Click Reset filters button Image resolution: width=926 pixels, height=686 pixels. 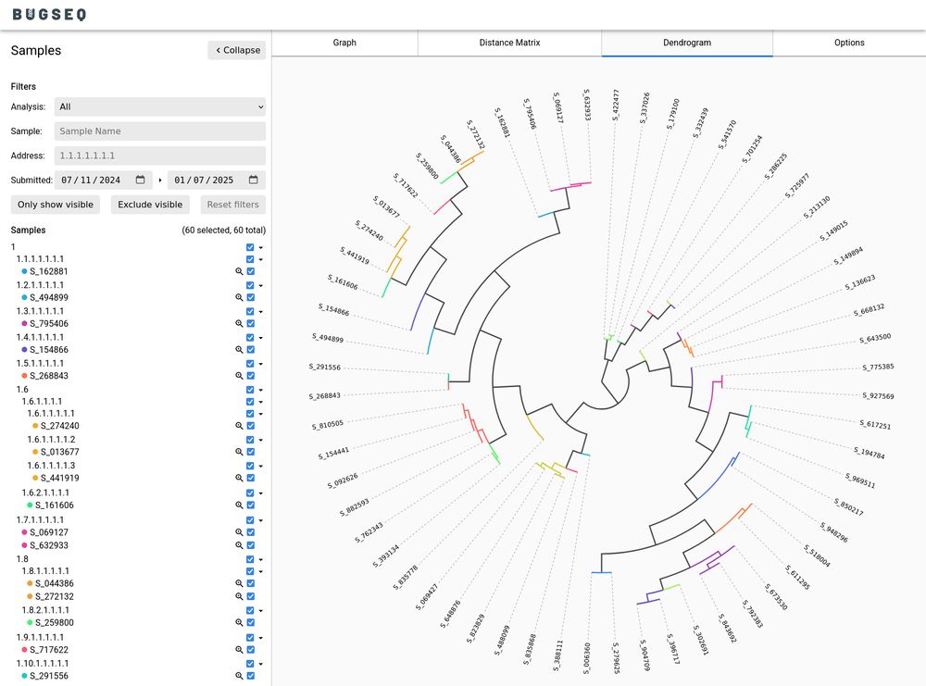(232, 205)
